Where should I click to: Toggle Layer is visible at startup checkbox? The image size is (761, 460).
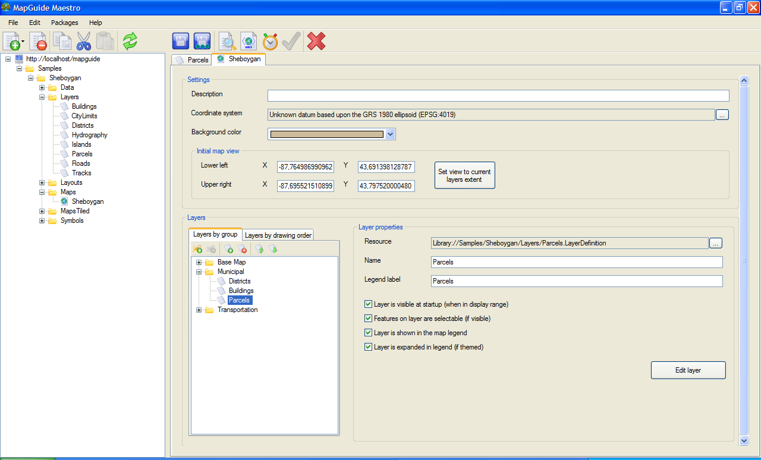point(369,304)
